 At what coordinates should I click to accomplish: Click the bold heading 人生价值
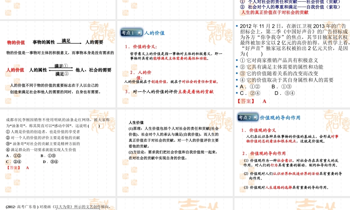pyautogui.click(x=136, y=122)
